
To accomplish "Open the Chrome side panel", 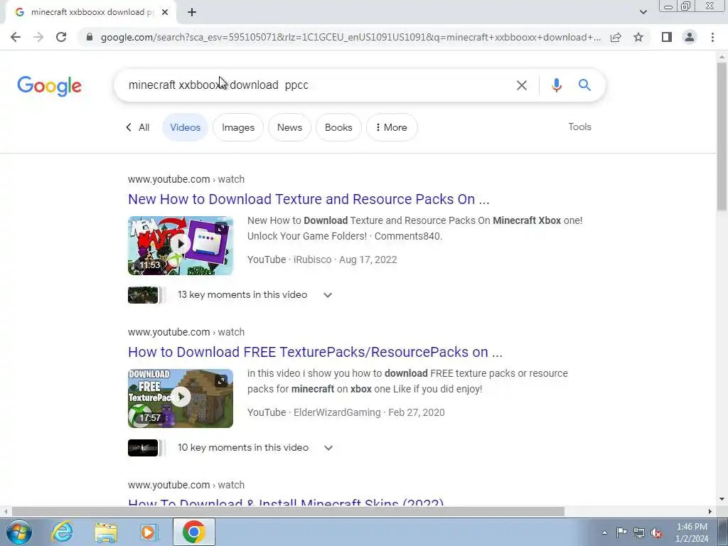I will 667,37.
